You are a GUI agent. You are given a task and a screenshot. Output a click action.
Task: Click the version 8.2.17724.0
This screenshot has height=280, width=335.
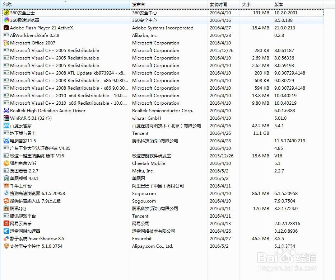286,208
